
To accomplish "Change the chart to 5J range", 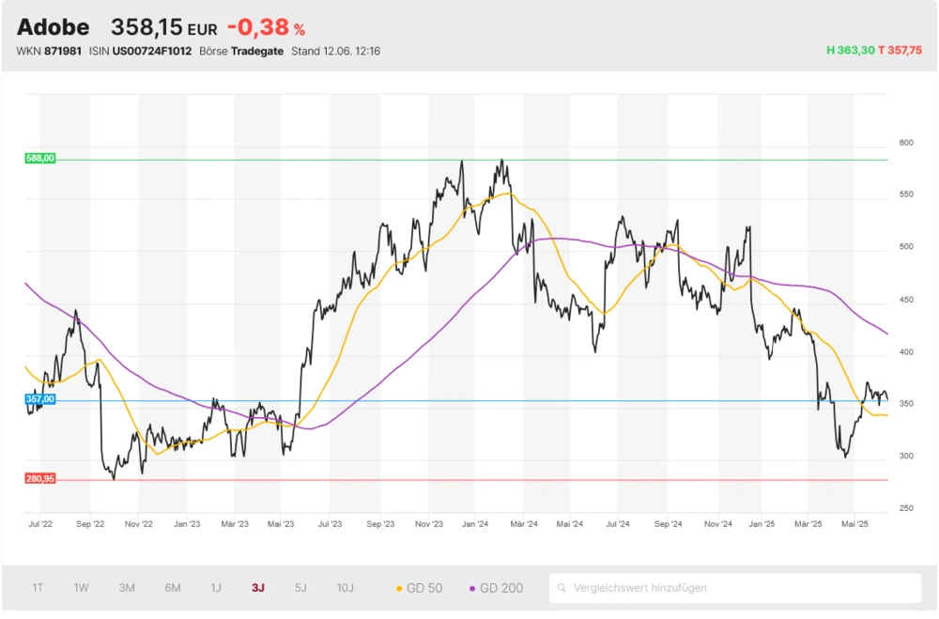I will 300,588.
